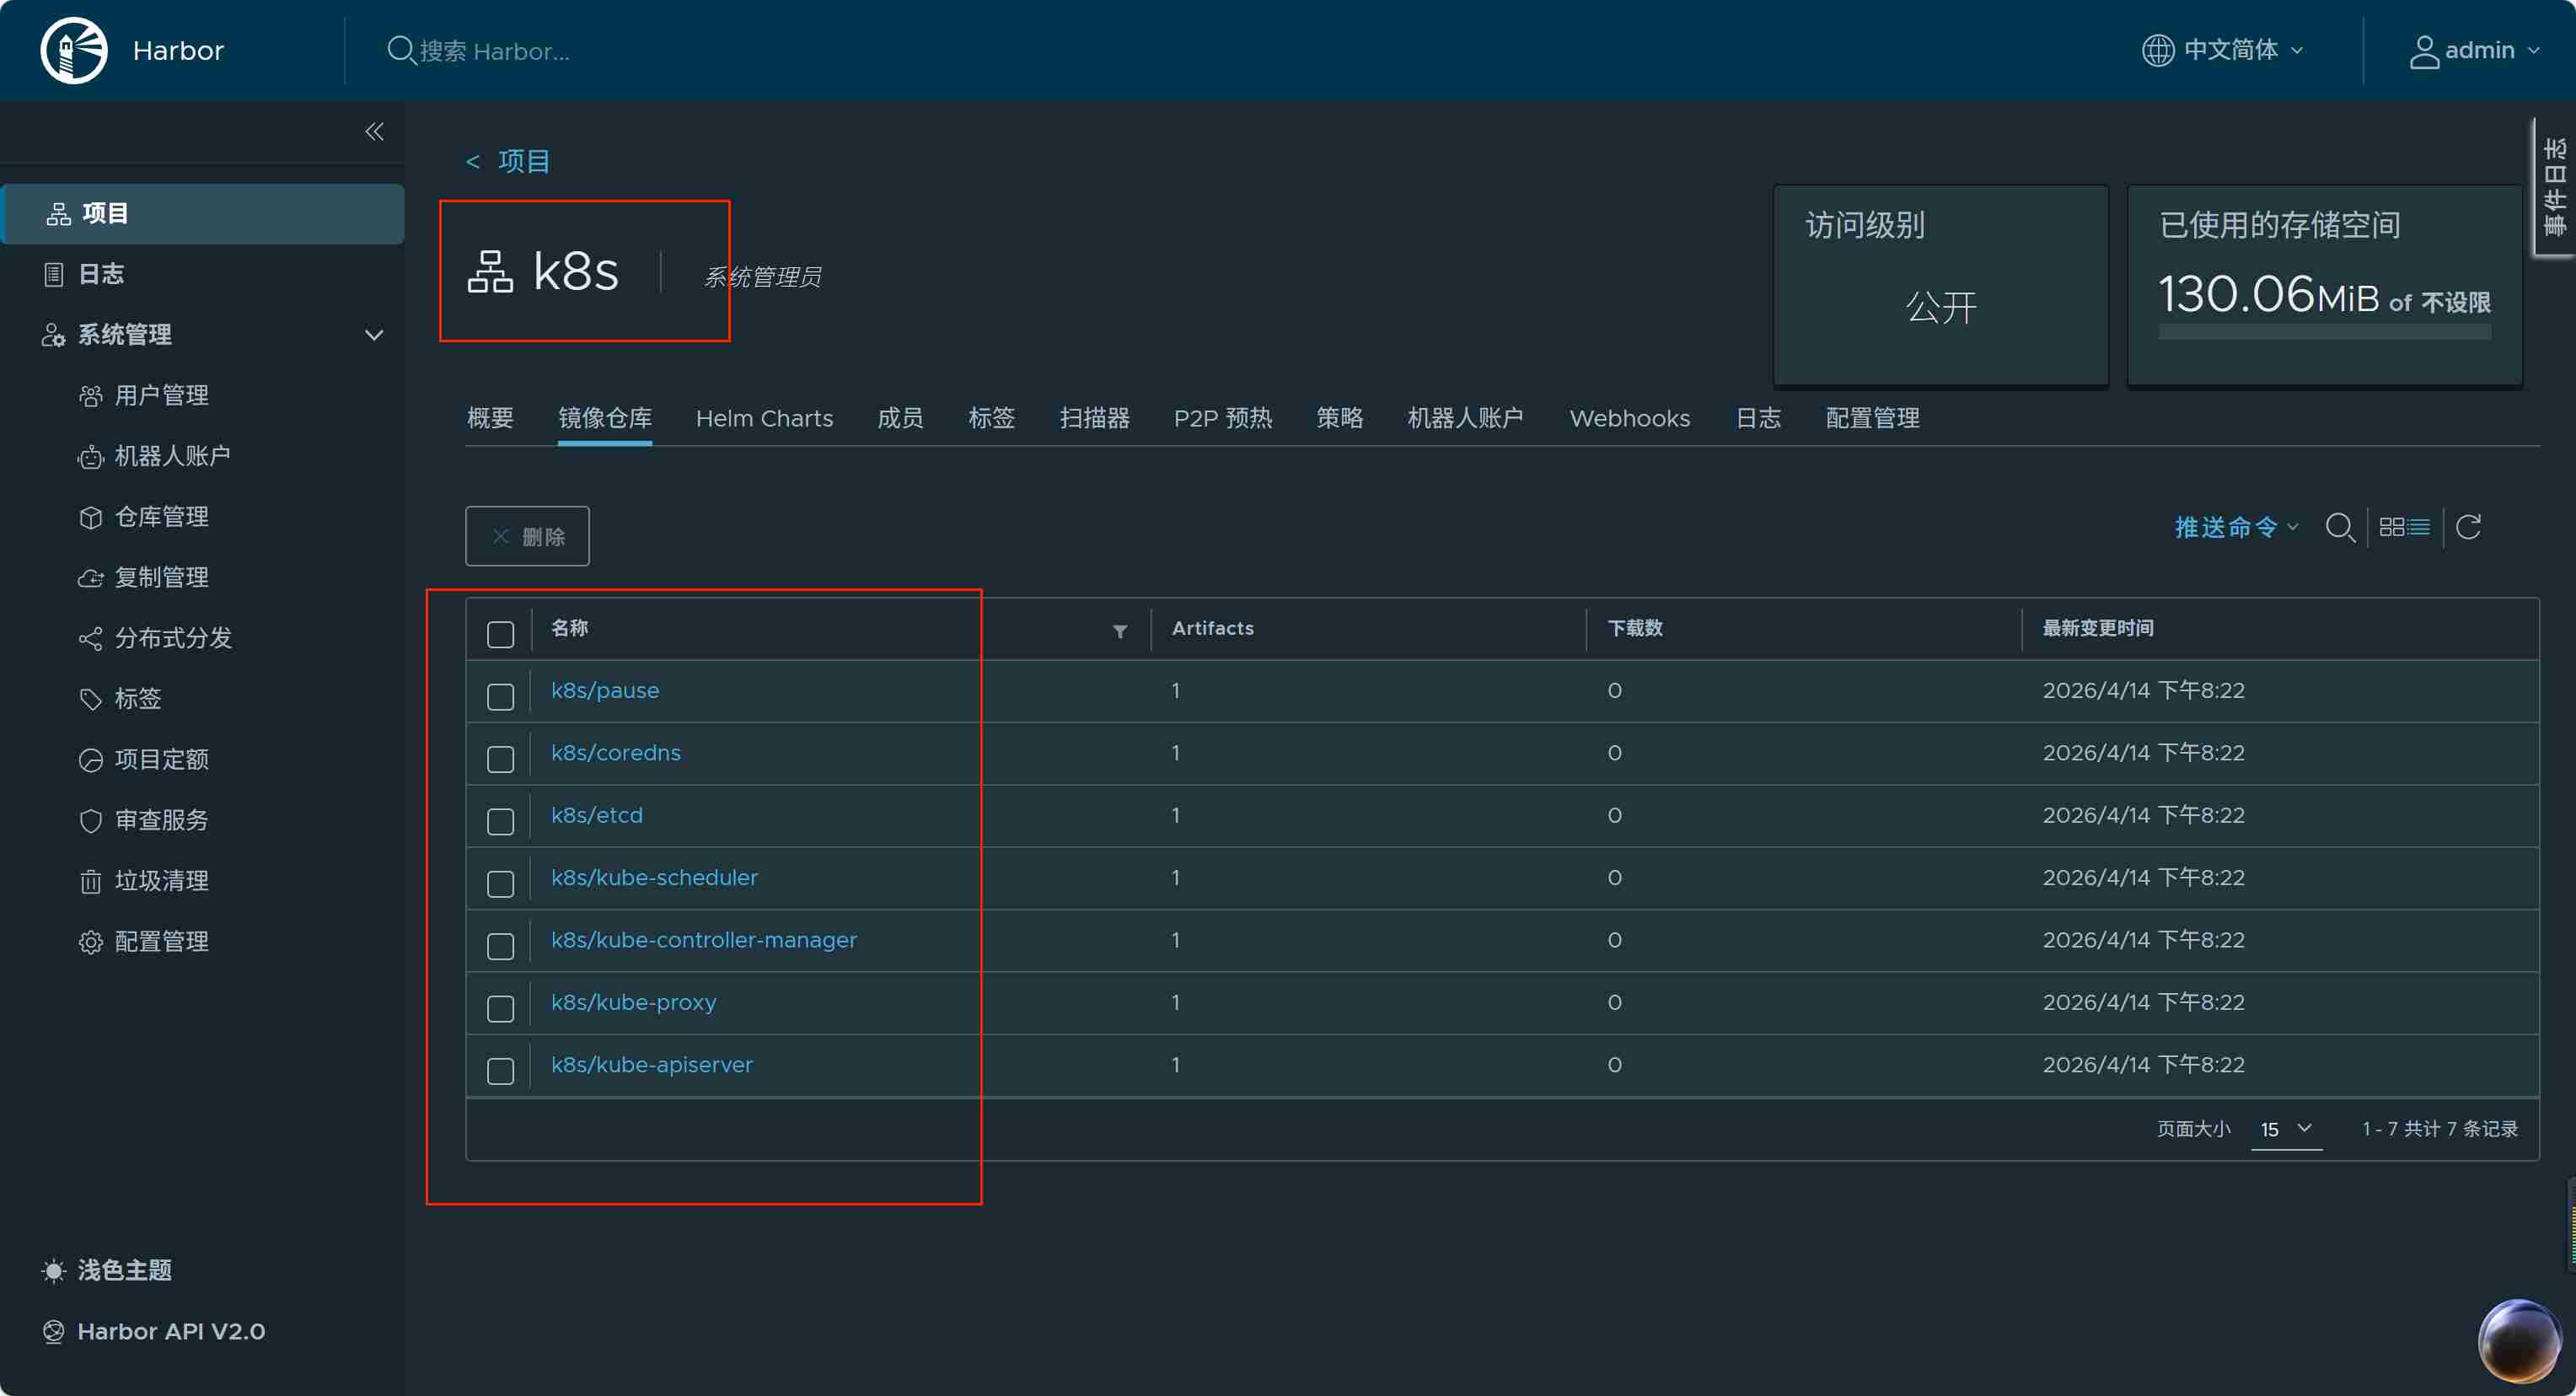Filter the 名称 column
2576x1396 pixels.
pos(1120,631)
